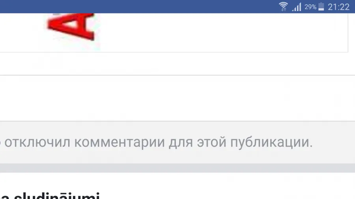The height and width of the screenshot is (199, 355).
Task: Tap the 21:22 clock
Action: click(338, 7)
